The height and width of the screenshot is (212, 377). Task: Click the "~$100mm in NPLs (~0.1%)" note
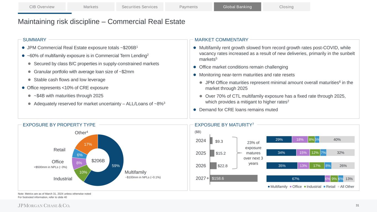[143, 177]
